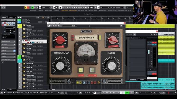Screen dimensions: 177x99
Task: Toggle the transport Cycle loop button
Action: (118, 93)
